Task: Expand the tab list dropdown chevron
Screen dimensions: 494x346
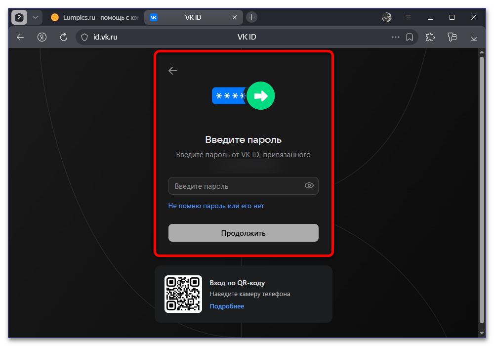Action: pos(35,17)
